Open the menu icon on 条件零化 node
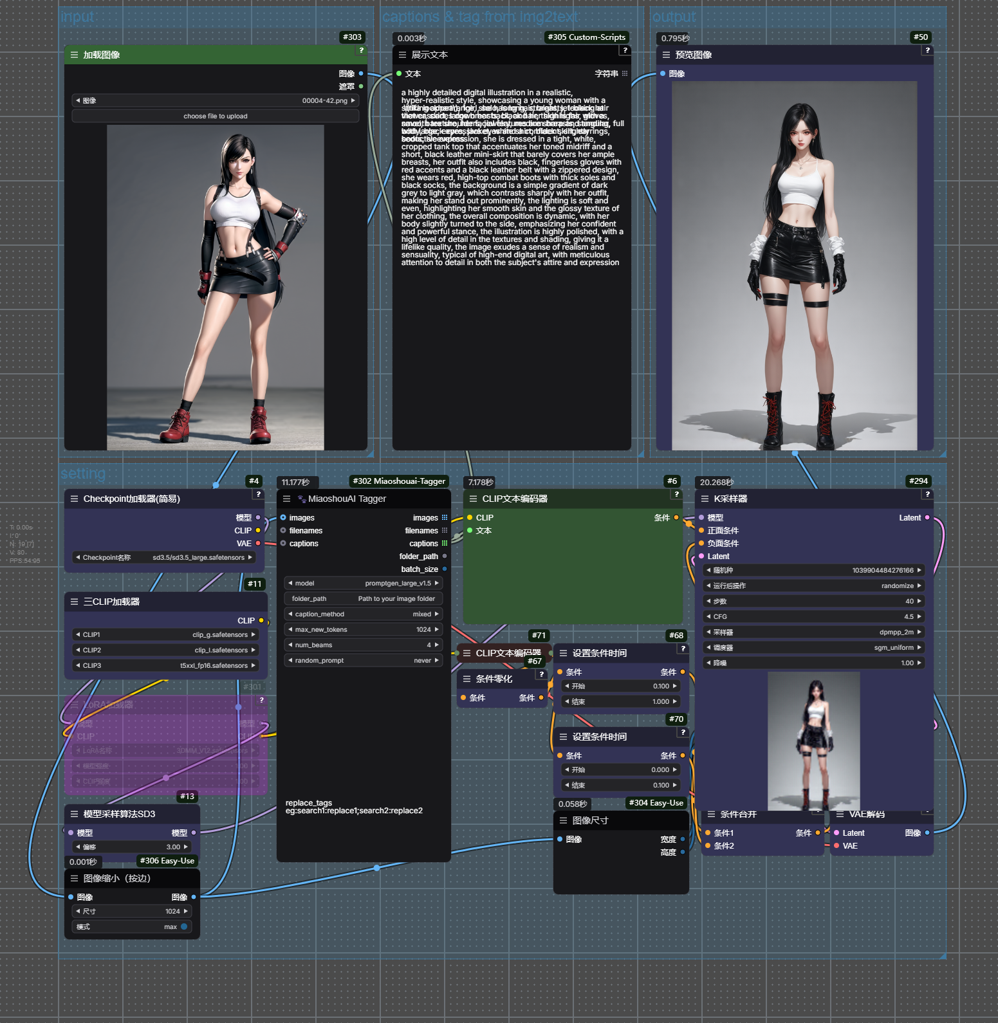This screenshot has height=1023, width=998. [x=467, y=679]
